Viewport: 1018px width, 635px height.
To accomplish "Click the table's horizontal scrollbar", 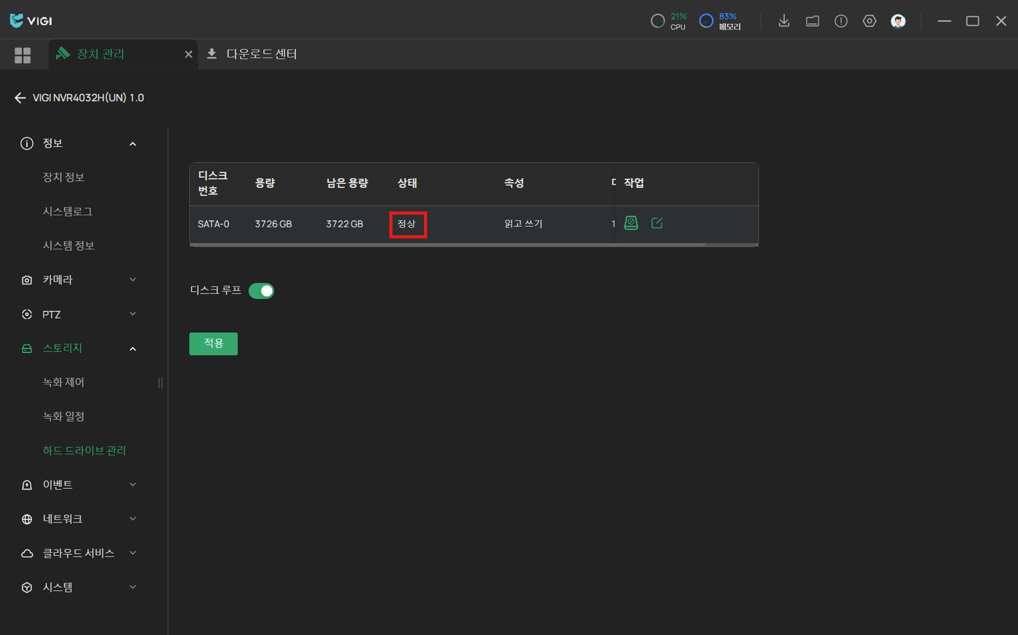I will point(447,245).
